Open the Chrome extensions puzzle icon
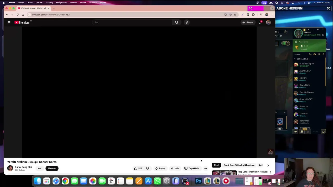The width and height of the screenshot is (333, 187). pos(253,15)
